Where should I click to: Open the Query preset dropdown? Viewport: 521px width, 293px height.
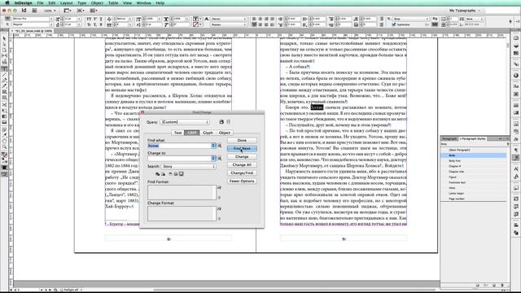(185, 122)
